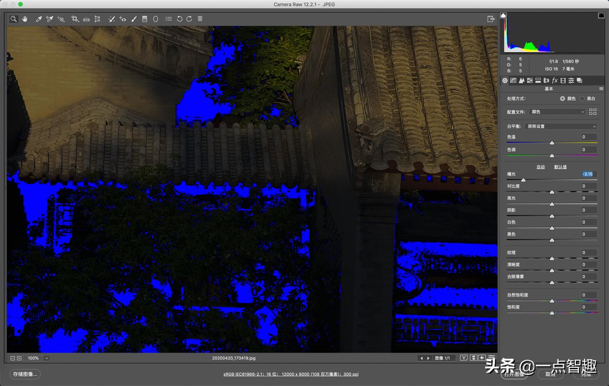This screenshot has height=386, width=609.
Task: Click the trash icon in toolbar
Action: [x=200, y=19]
